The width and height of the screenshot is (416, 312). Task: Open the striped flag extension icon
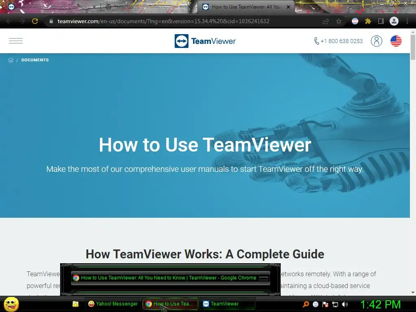pos(355,21)
